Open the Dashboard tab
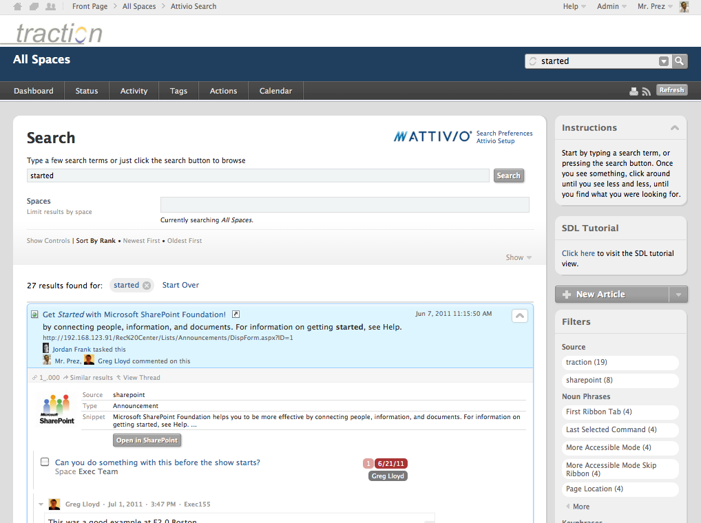The image size is (701, 523). click(34, 91)
